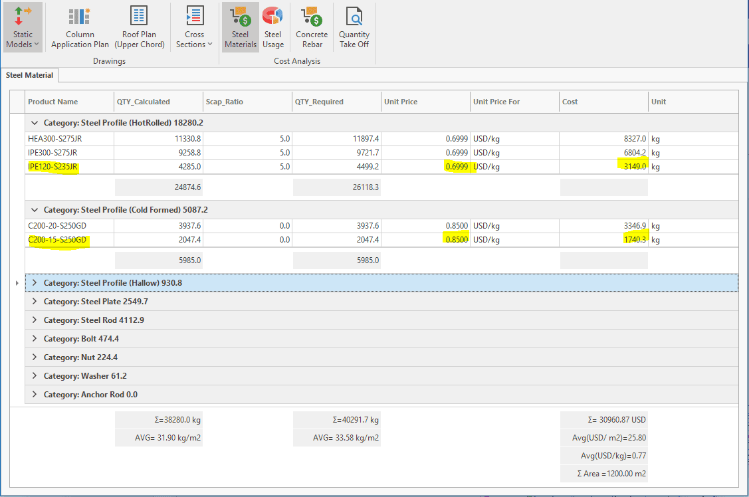Expand the Steel Rod category

(35, 320)
